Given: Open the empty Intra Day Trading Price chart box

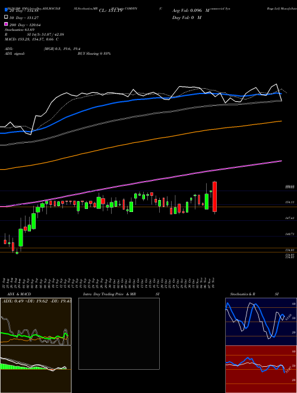Looking at the screenshot, I should 119,333.
